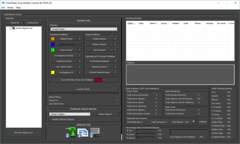Open help for Flipped Faces

(x=79, y=39)
